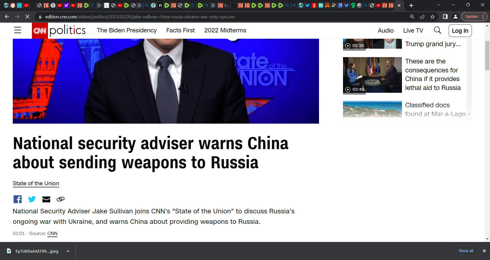Click the Log In button
Image resolution: width=490 pixels, height=260 pixels.
pyautogui.click(x=460, y=31)
